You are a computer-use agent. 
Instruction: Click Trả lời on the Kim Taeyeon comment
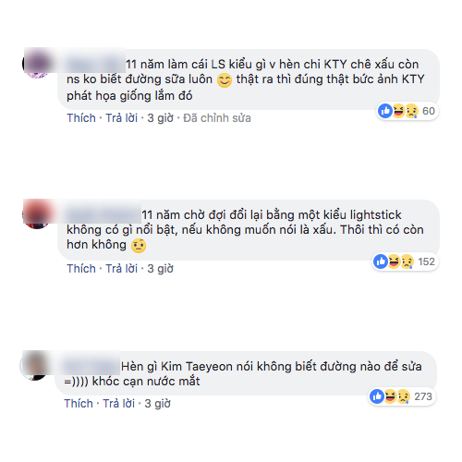(x=119, y=404)
